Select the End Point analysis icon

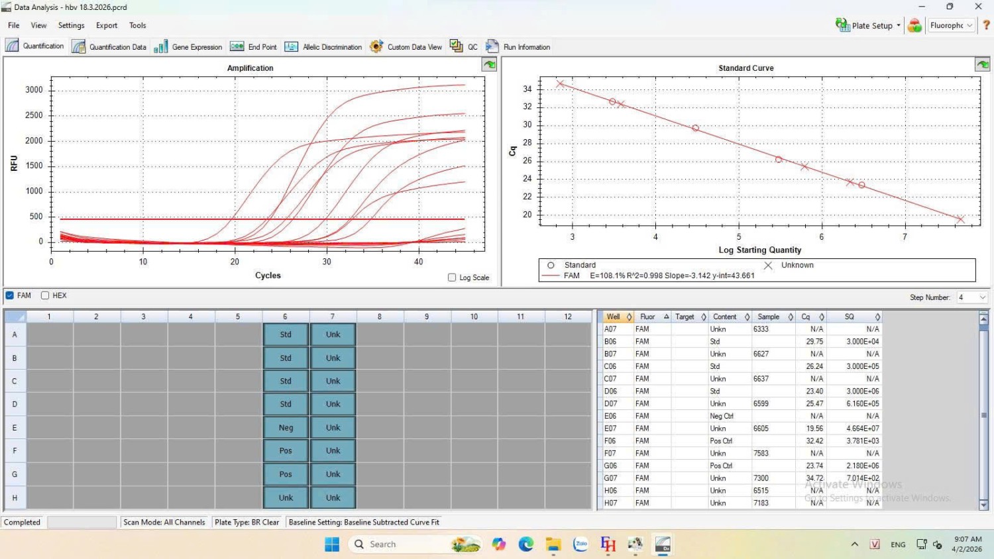pyautogui.click(x=237, y=46)
